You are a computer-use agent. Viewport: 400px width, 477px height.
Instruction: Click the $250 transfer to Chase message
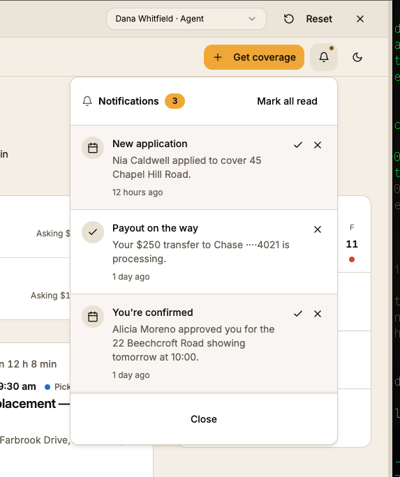(201, 252)
